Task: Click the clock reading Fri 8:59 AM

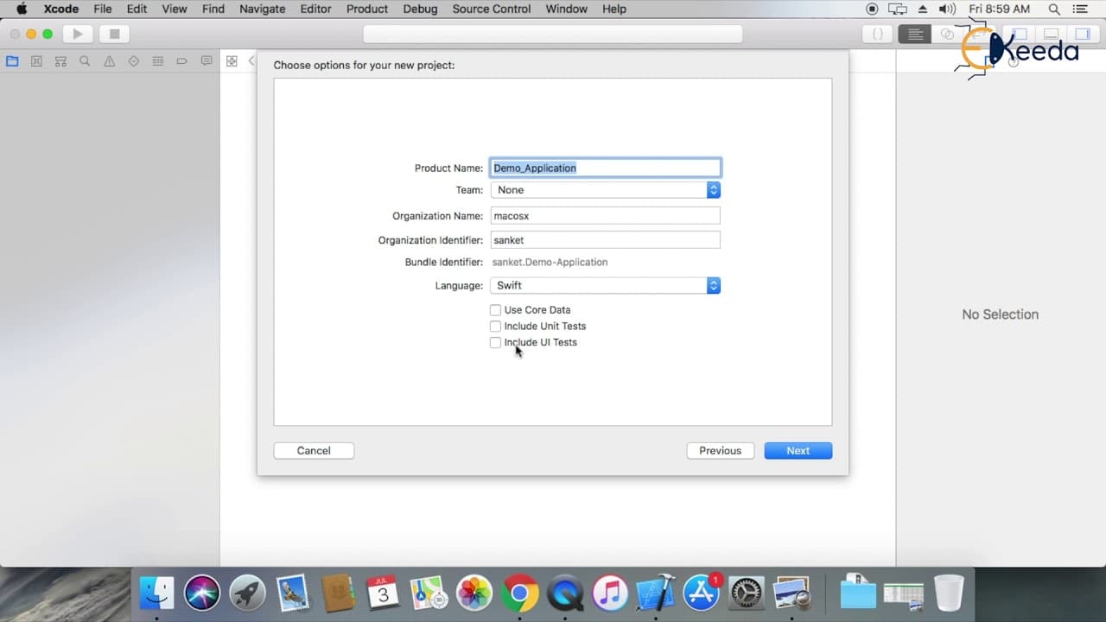Action: coord(1000,9)
